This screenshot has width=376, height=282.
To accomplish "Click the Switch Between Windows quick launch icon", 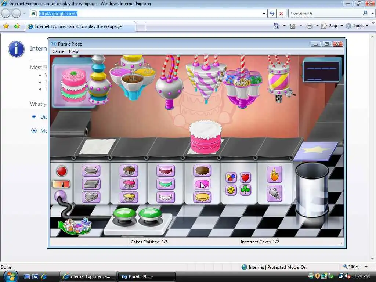I will [35, 276].
